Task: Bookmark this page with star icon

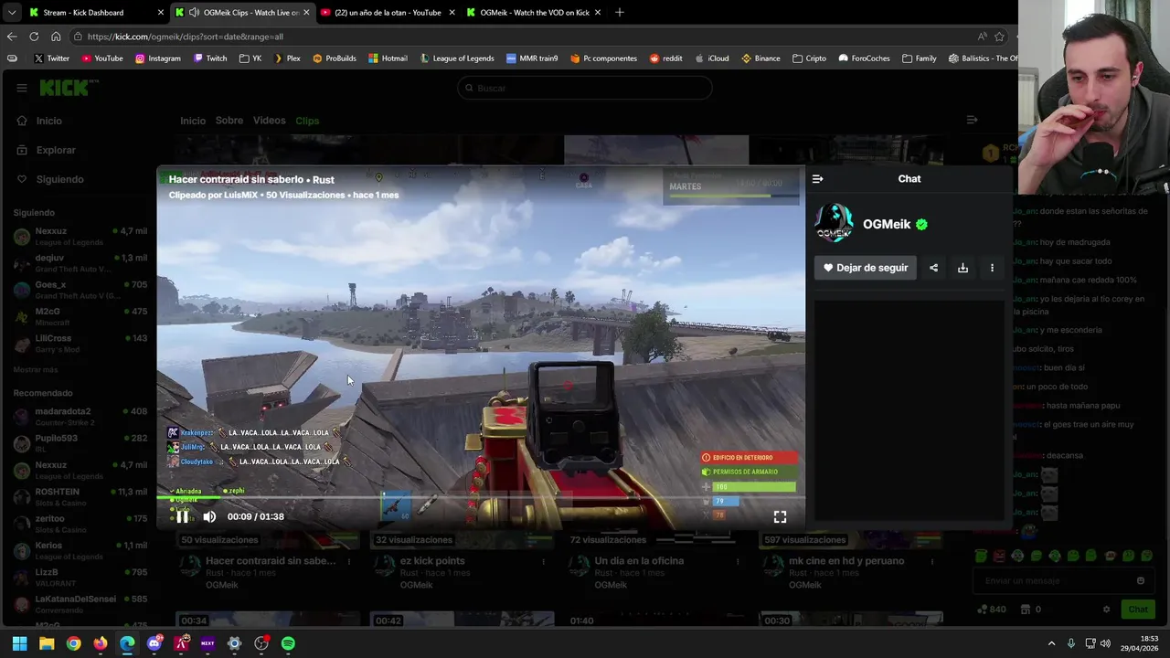Action: point(999,37)
